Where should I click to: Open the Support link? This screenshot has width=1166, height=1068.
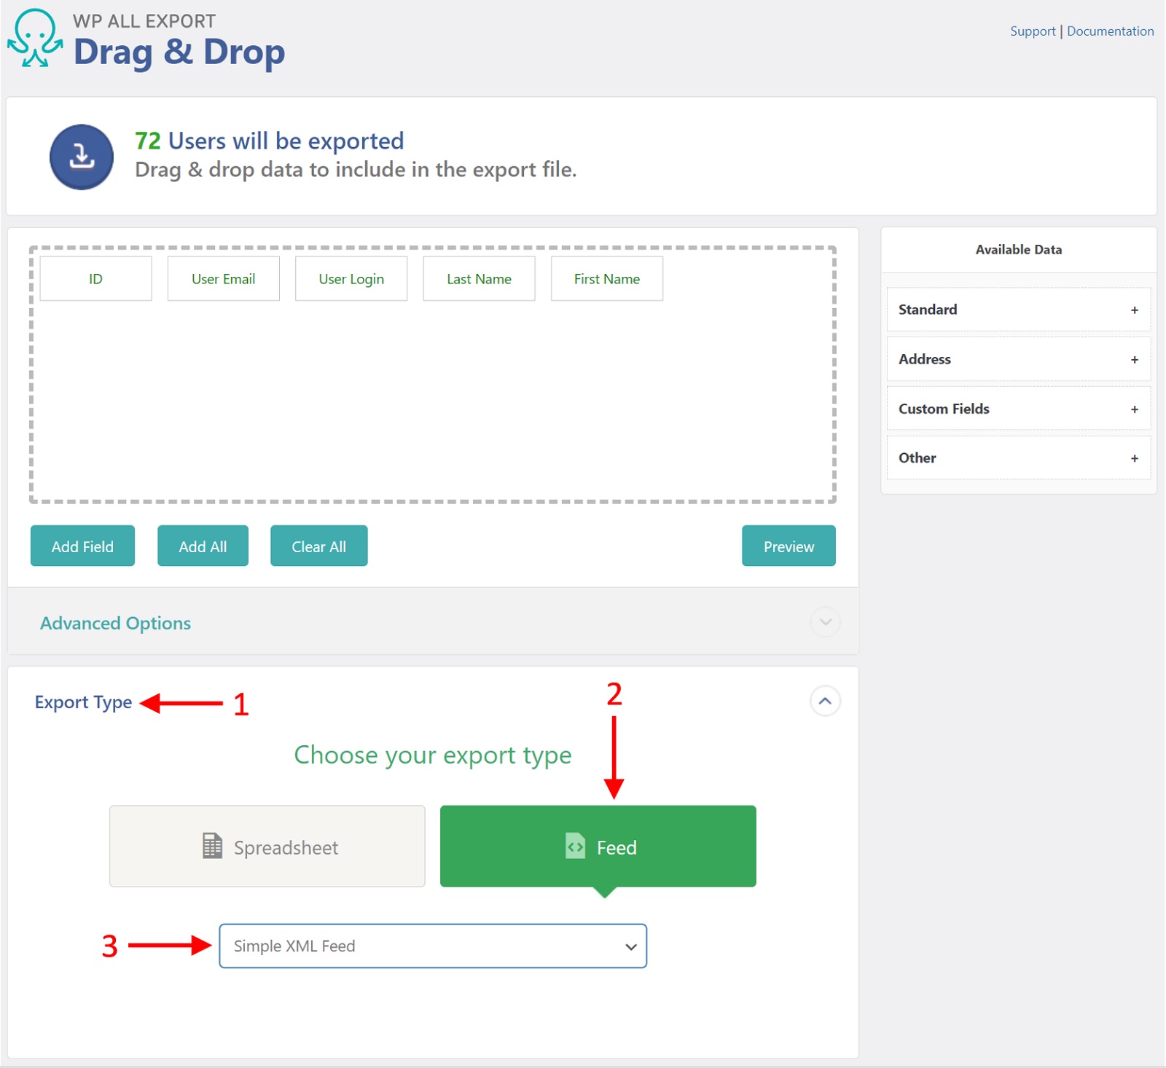pyautogui.click(x=1032, y=31)
